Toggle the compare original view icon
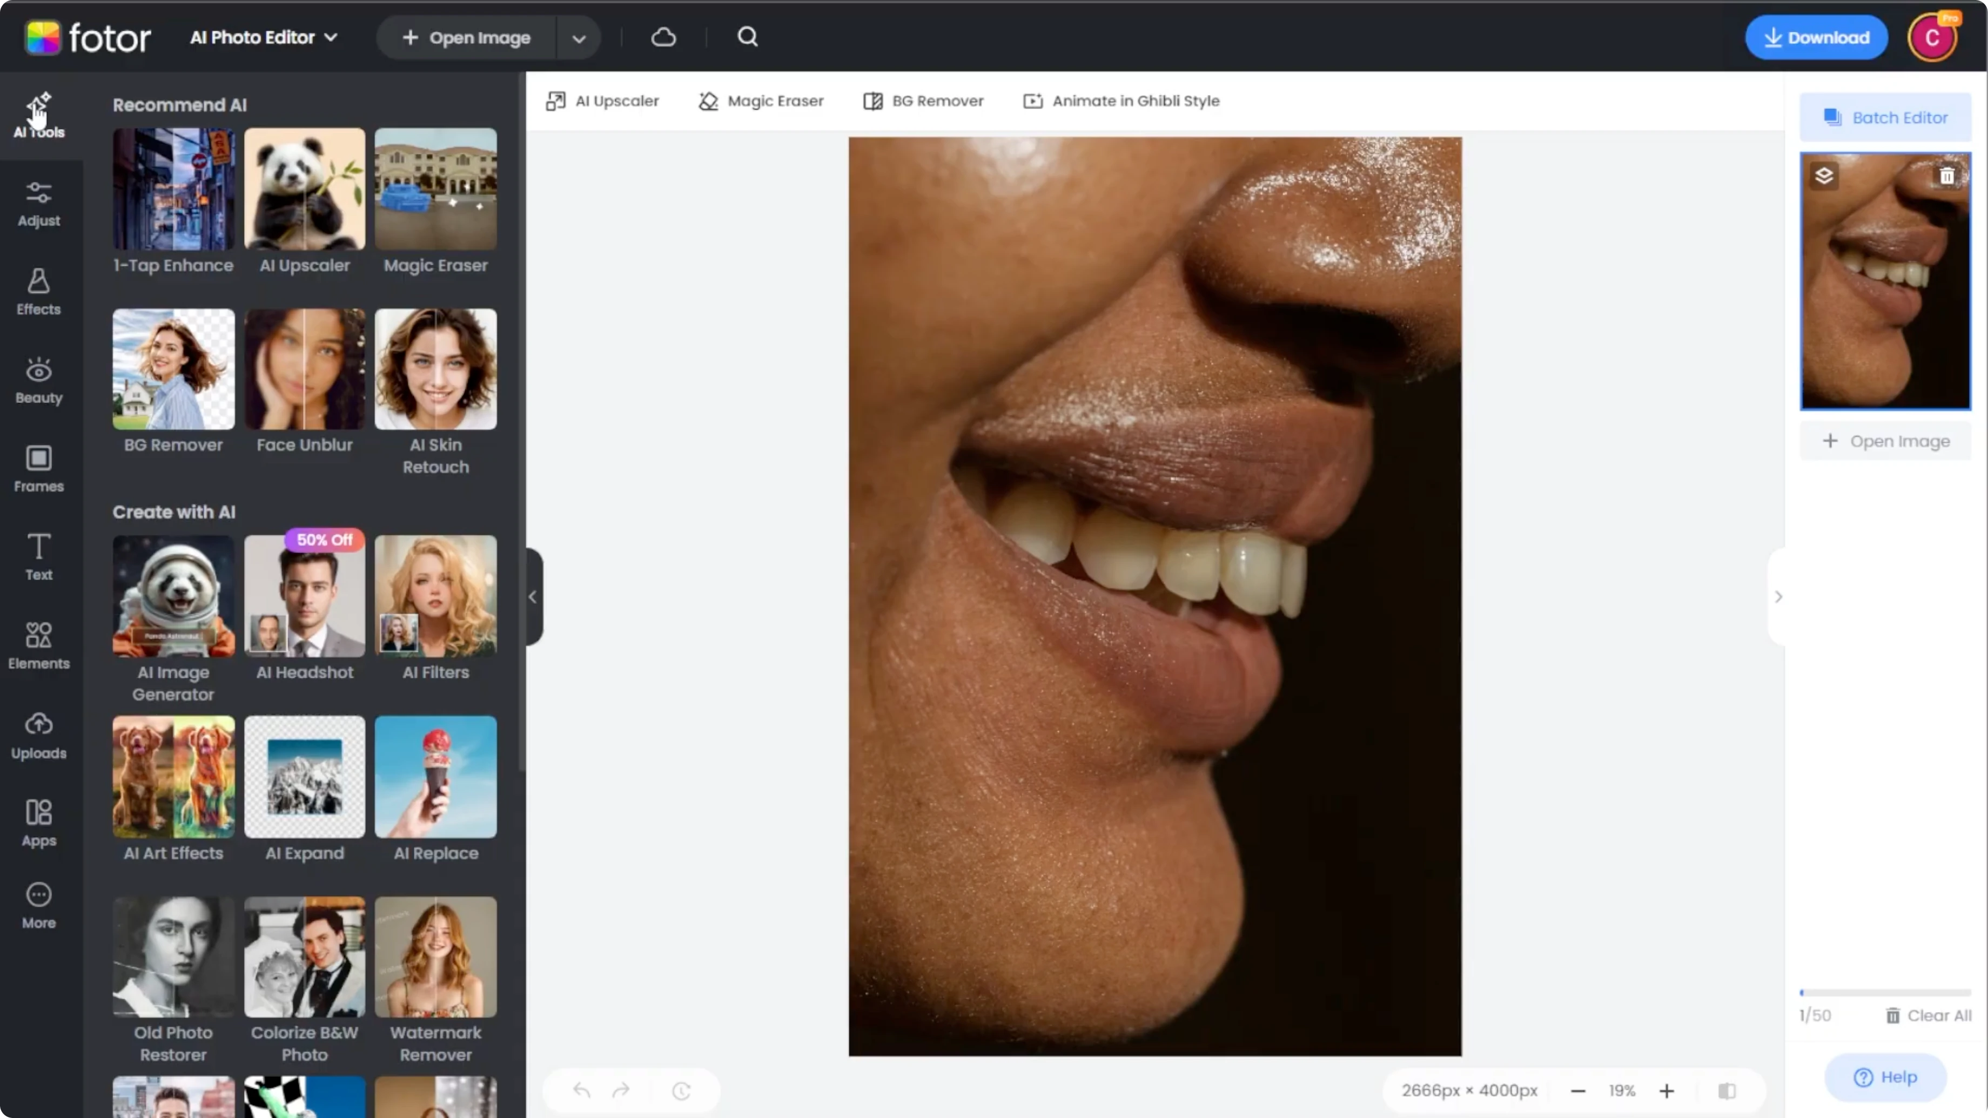 click(x=1727, y=1090)
